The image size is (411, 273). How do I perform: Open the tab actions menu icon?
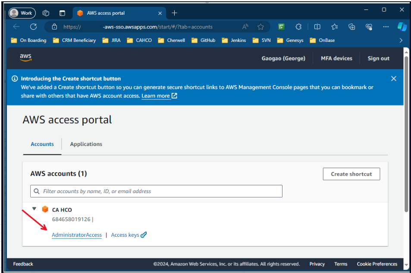click(62, 13)
